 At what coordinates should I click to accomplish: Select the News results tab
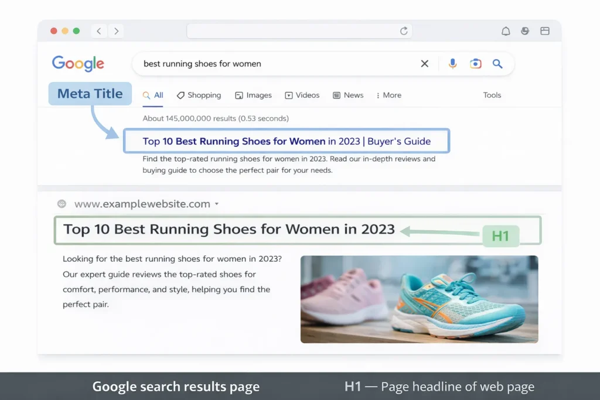[x=348, y=95]
